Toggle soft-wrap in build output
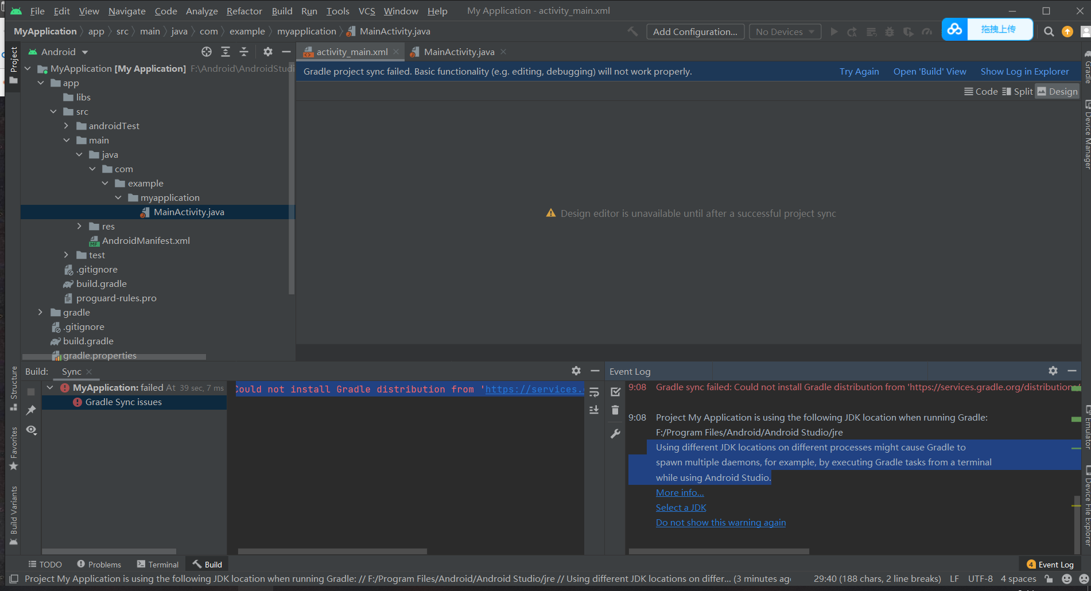This screenshot has width=1091, height=591. pos(594,392)
